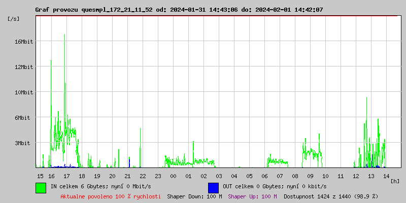Viewport: 406px width, 203px height.
Task: Click the purple 'Shaper Up: 100 M' text
Action: point(252,196)
